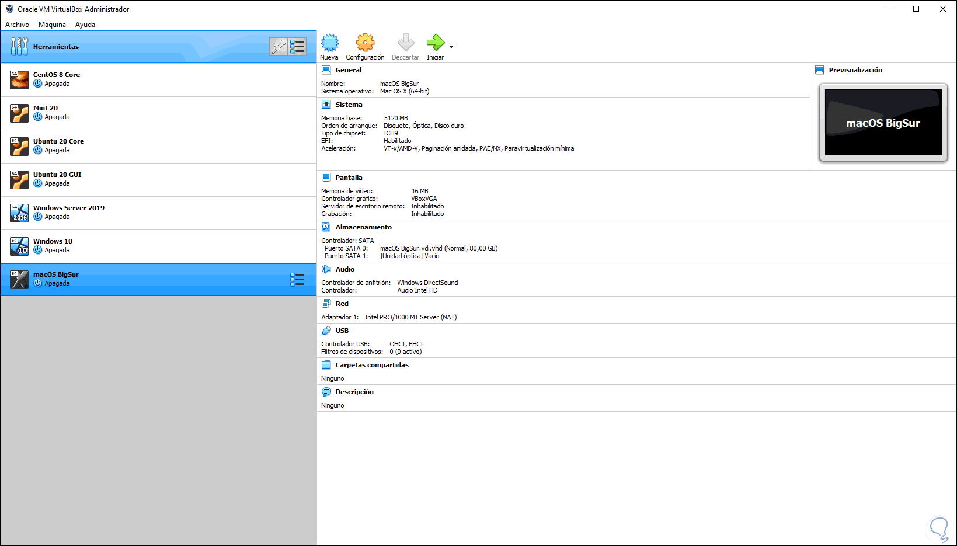Open the Herramientas list menu button
This screenshot has height=546, width=957.
pos(297,47)
